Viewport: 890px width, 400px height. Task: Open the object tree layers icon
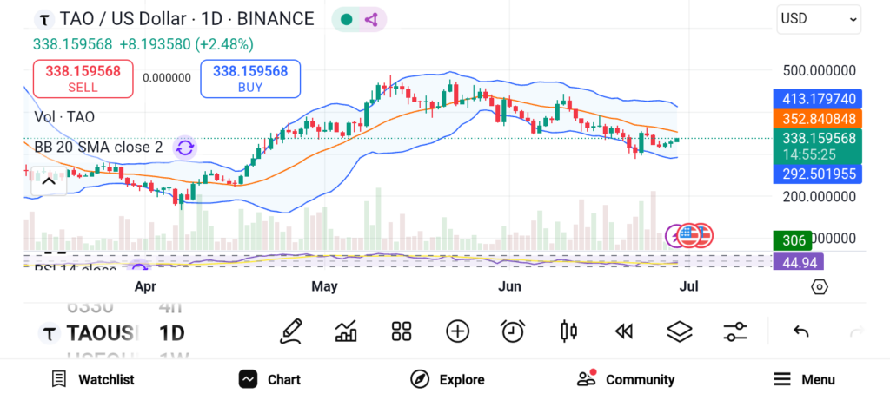679,331
